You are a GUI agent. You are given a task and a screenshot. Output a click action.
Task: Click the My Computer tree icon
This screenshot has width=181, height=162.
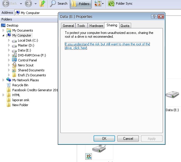click(9, 35)
